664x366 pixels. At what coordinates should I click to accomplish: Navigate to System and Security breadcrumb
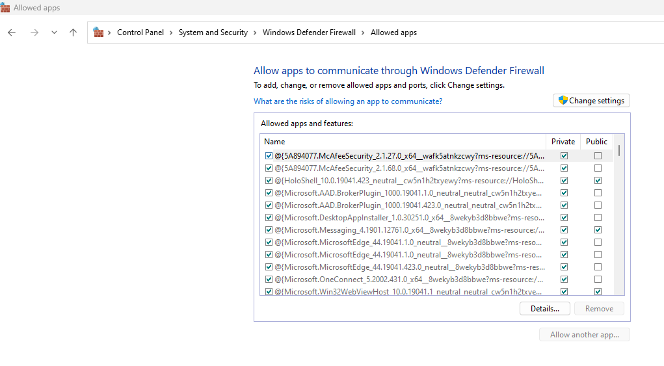click(x=213, y=33)
